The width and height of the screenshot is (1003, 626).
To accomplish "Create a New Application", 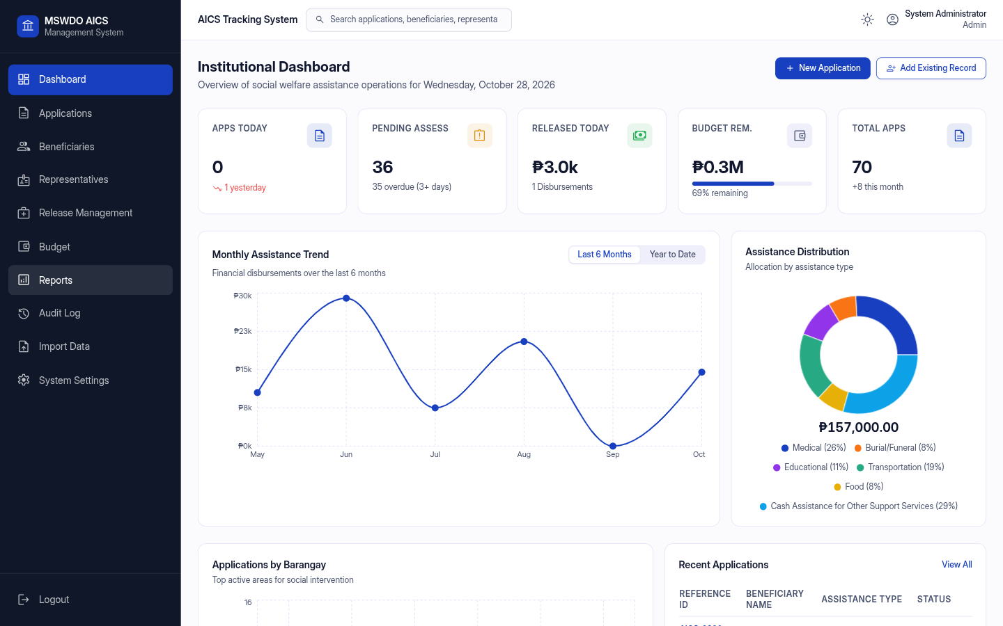I will pyautogui.click(x=823, y=68).
